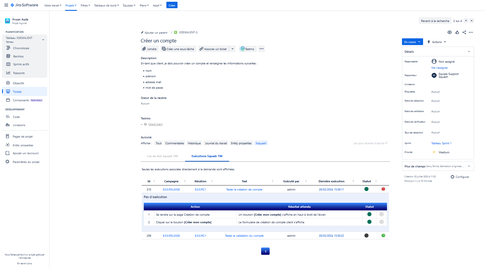Expand the Plus de champs section
The height and width of the screenshot is (268, 485).
pos(469,166)
